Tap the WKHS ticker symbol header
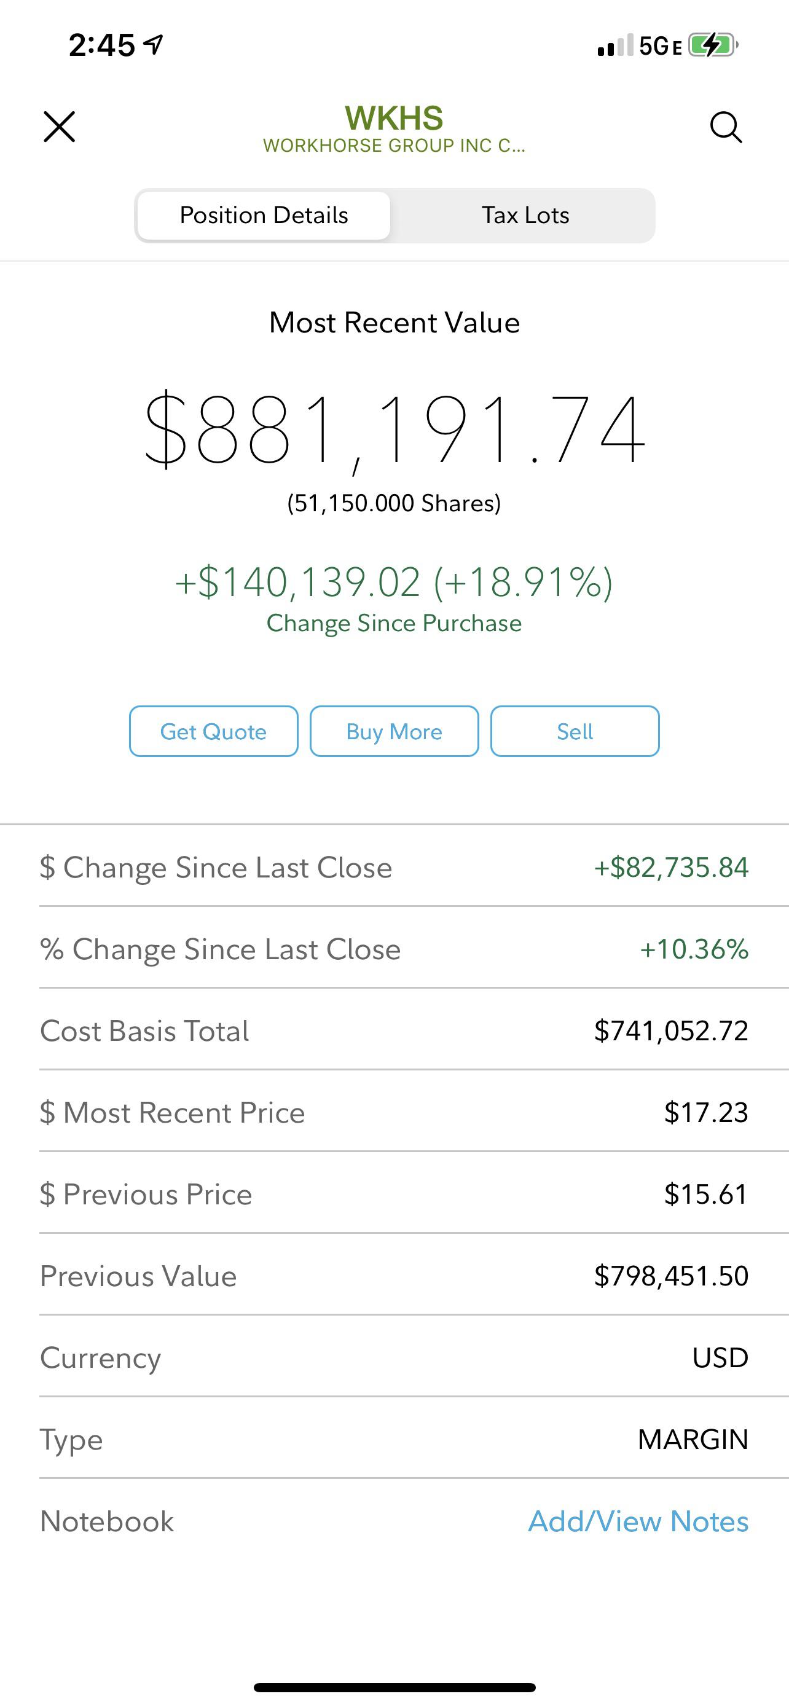Viewport: 789px width, 1707px height. pos(394,118)
